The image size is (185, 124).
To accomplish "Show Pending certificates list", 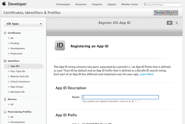I will 15,43.
